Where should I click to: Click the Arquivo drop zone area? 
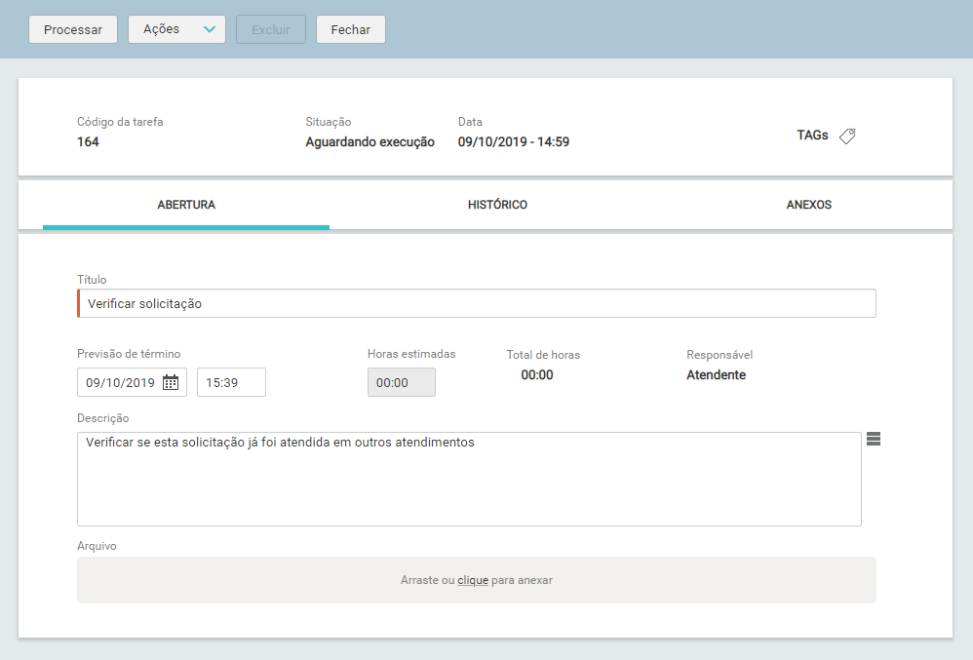(477, 580)
